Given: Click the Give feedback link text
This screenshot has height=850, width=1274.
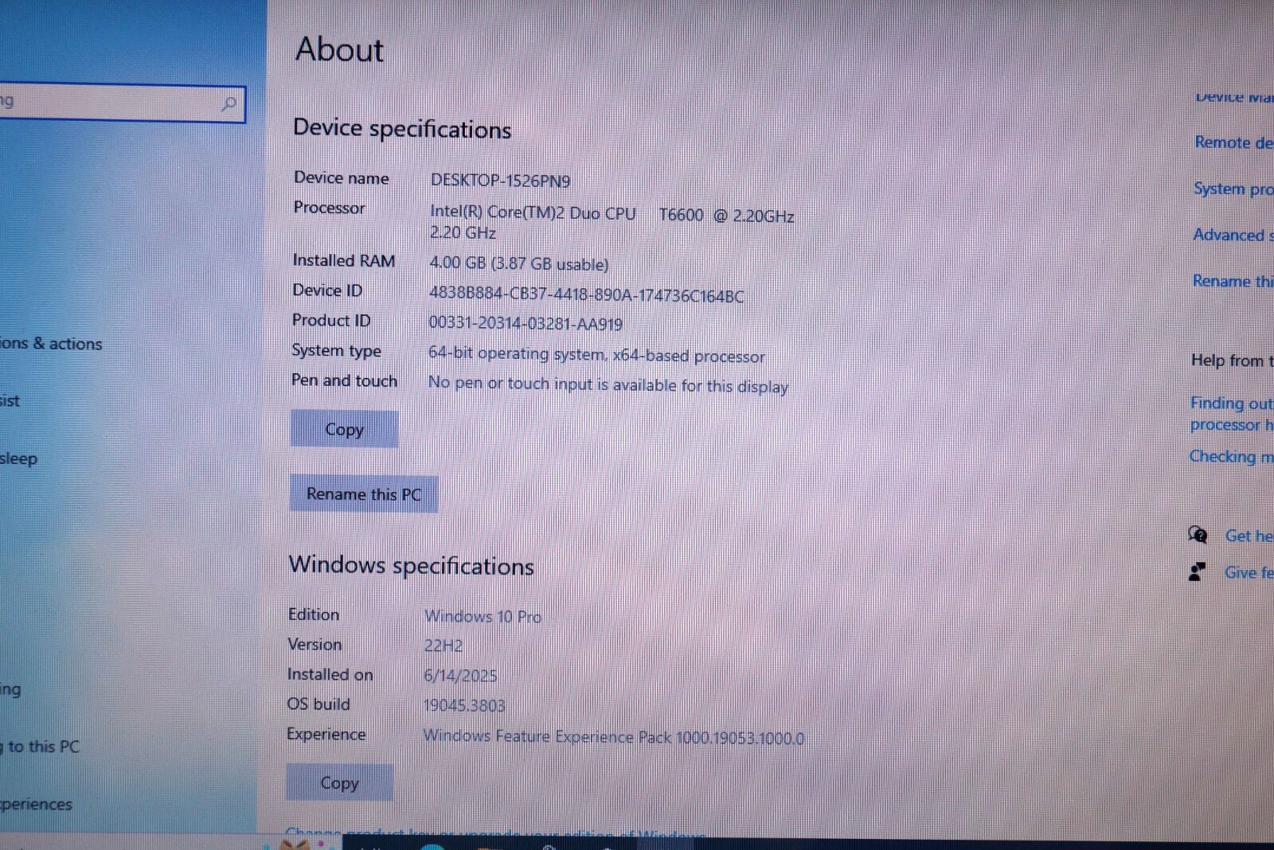Looking at the screenshot, I should click(x=1249, y=572).
